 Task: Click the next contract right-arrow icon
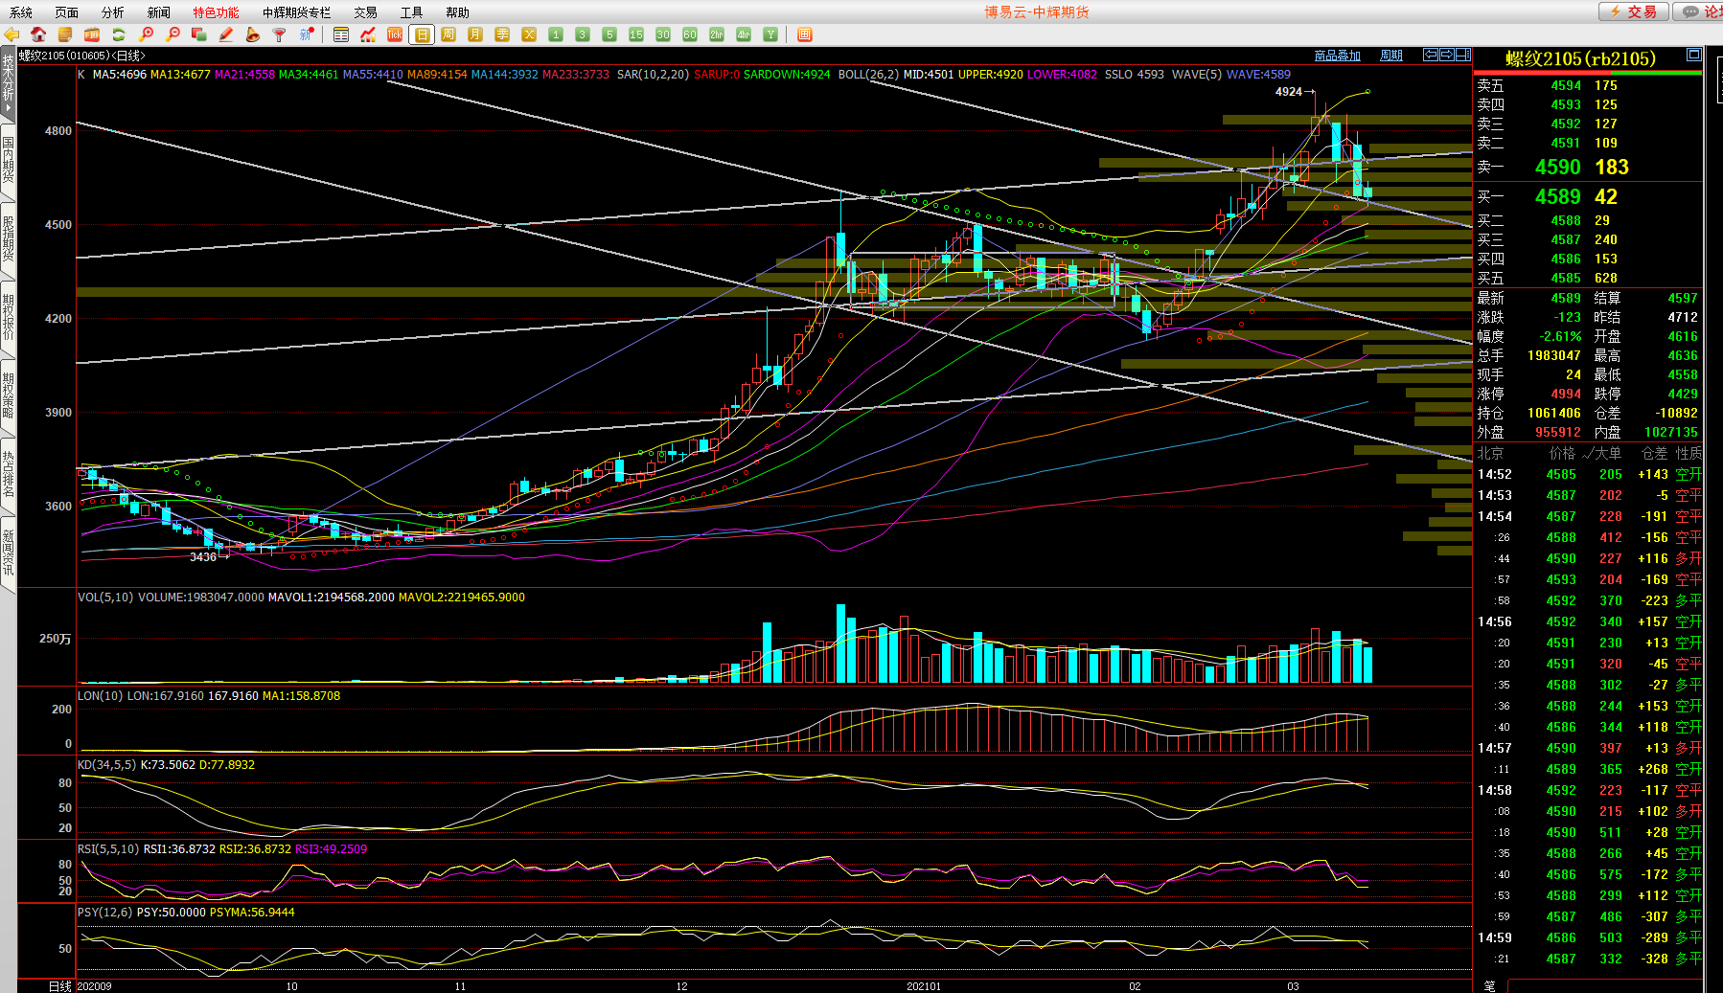click(1447, 55)
